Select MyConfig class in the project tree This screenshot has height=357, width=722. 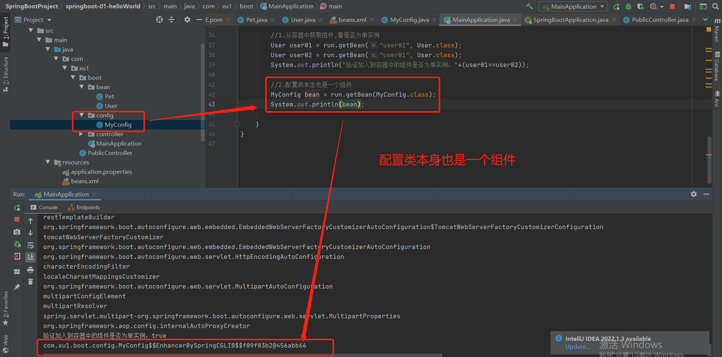(118, 125)
